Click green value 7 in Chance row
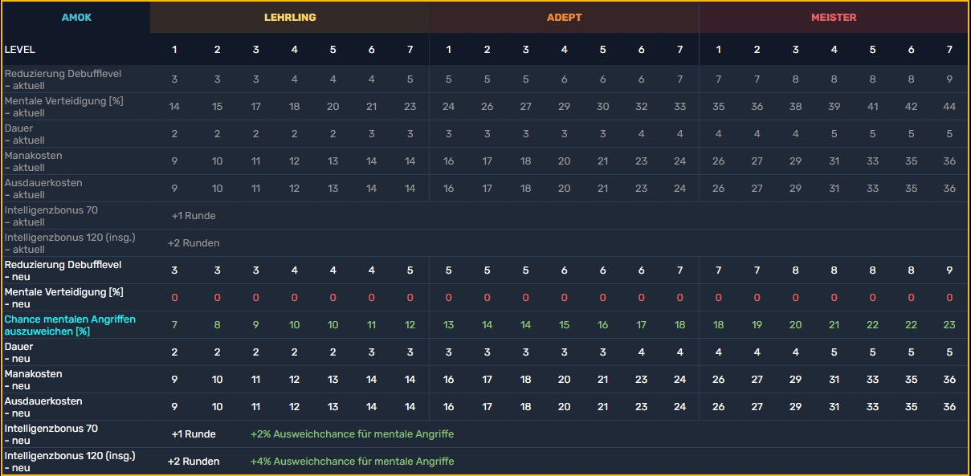The width and height of the screenshot is (971, 476). [x=174, y=324]
